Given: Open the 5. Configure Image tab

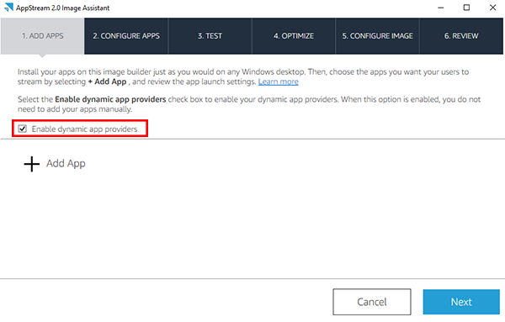Looking at the screenshot, I should click(x=377, y=35).
